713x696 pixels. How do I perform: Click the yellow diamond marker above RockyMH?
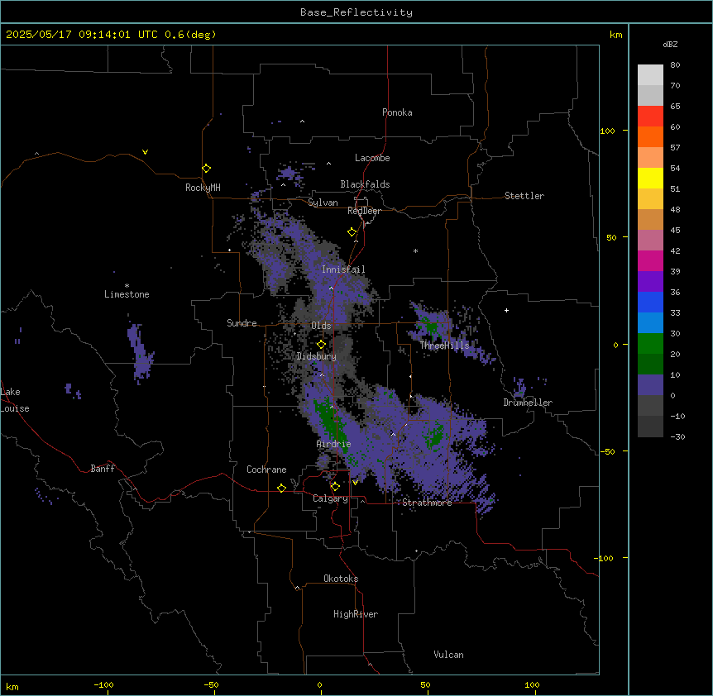(x=206, y=169)
